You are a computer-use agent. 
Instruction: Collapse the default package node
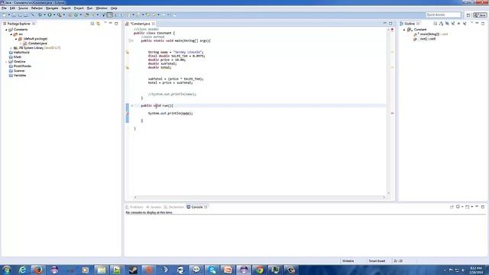point(16,39)
